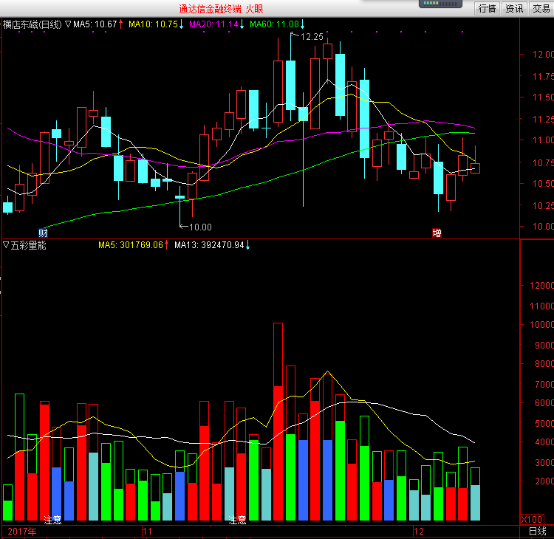Click the tallest red volume bar
This screenshot has height=539, width=554.
point(278,422)
